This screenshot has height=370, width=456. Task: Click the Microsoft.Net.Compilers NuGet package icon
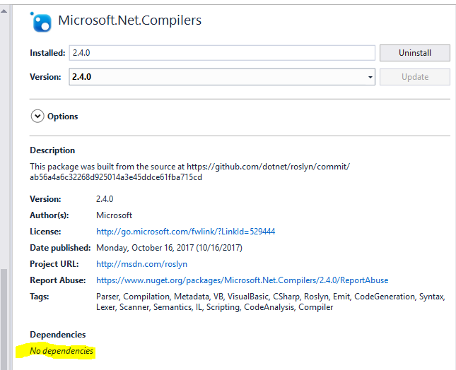(x=42, y=22)
